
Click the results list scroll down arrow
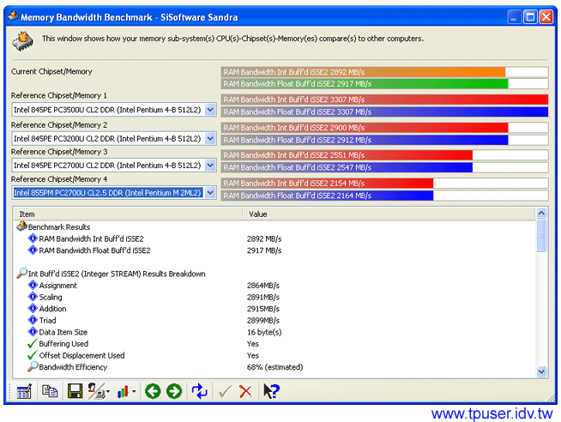point(541,371)
